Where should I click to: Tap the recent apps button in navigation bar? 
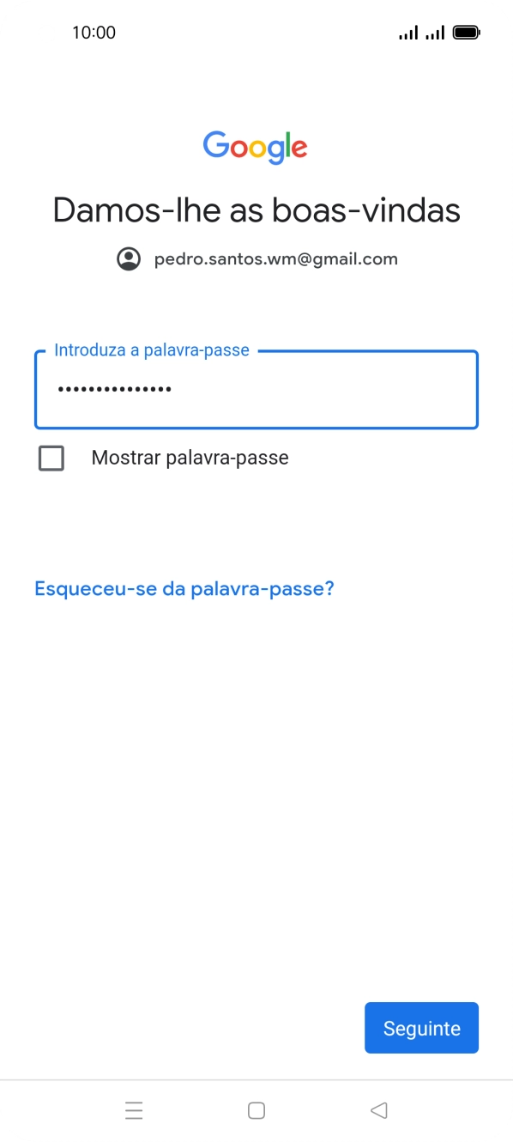pyautogui.click(x=134, y=1110)
